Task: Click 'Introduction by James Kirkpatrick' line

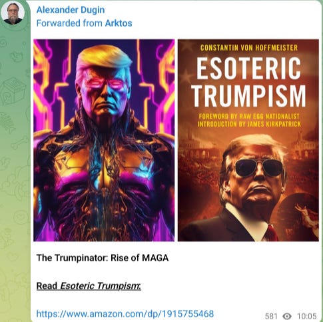Action: pyautogui.click(x=249, y=124)
